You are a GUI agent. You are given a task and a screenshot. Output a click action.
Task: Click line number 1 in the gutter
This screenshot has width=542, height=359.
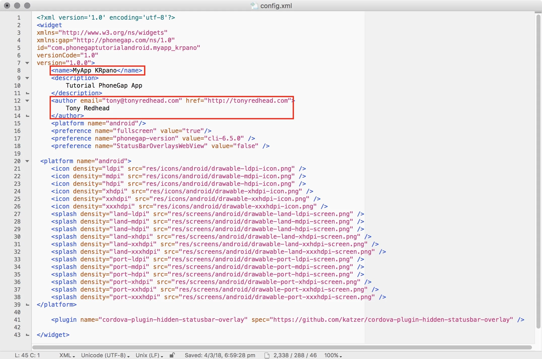point(19,18)
